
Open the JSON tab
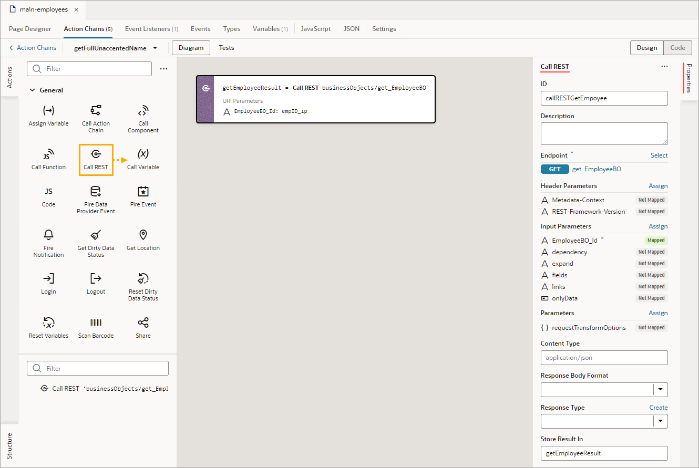point(352,29)
